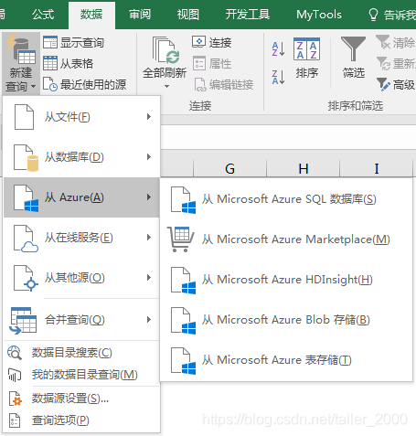Click the 重新应用 reapply filter icon
The width and height of the screenshot is (416, 436).
coord(383,63)
